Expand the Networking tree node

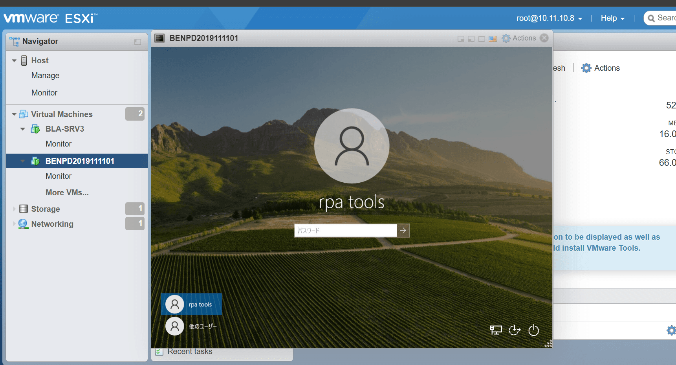(x=14, y=224)
